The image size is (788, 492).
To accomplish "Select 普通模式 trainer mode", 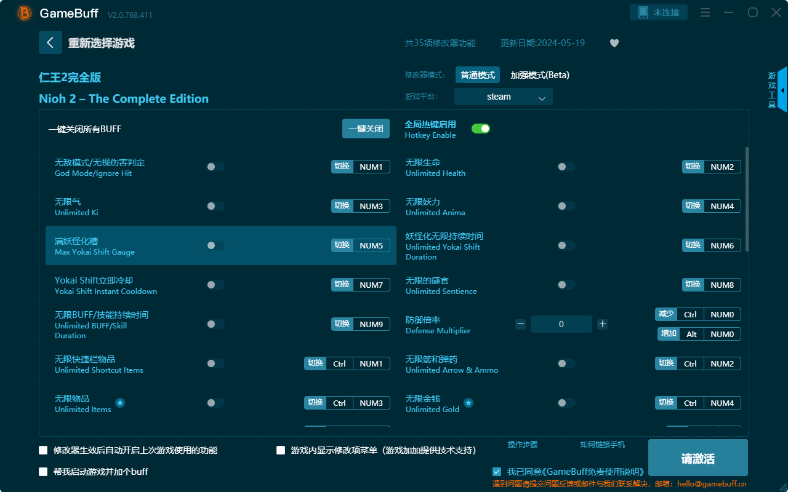I will pyautogui.click(x=478, y=75).
